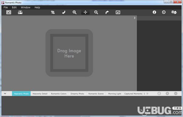Screen dimensions: 183x117
Task: Click the undo arrow icon
Action: 64,12
